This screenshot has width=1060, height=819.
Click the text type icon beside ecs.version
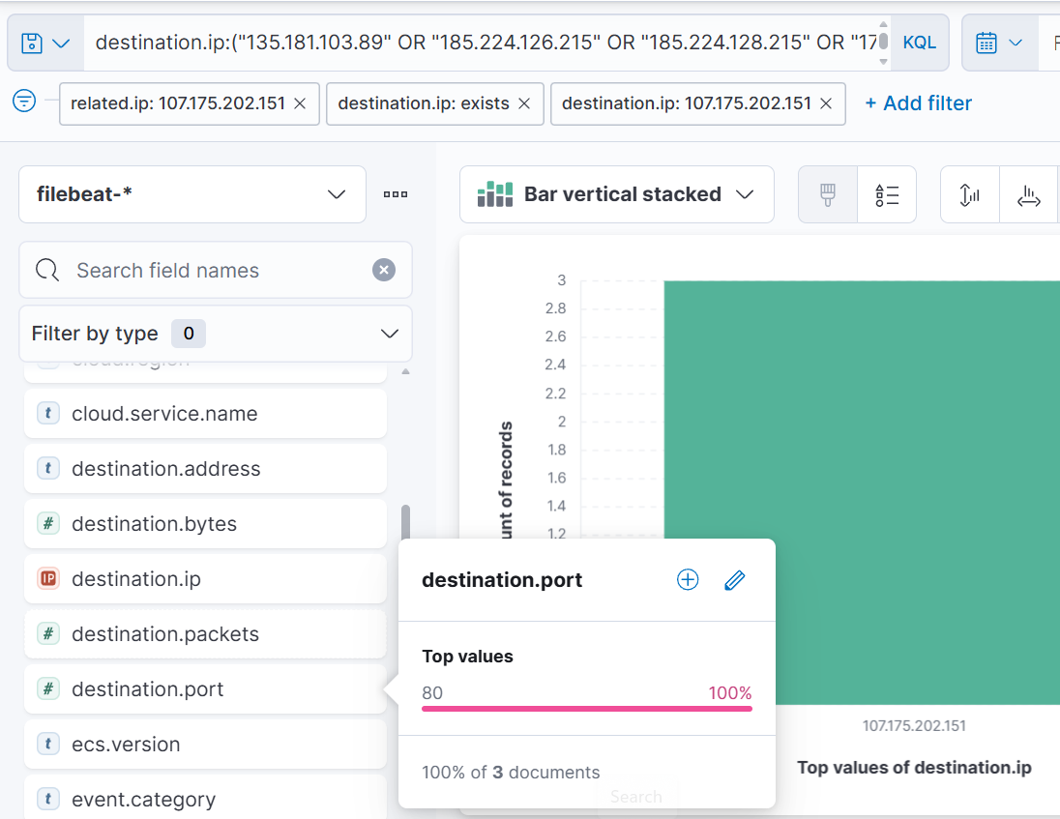pos(48,744)
